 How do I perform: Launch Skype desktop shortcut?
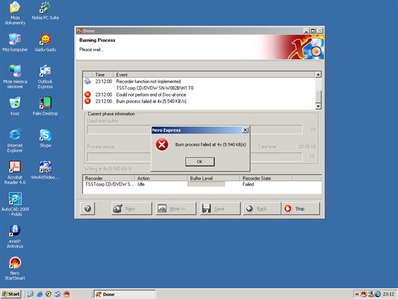click(x=45, y=138)
